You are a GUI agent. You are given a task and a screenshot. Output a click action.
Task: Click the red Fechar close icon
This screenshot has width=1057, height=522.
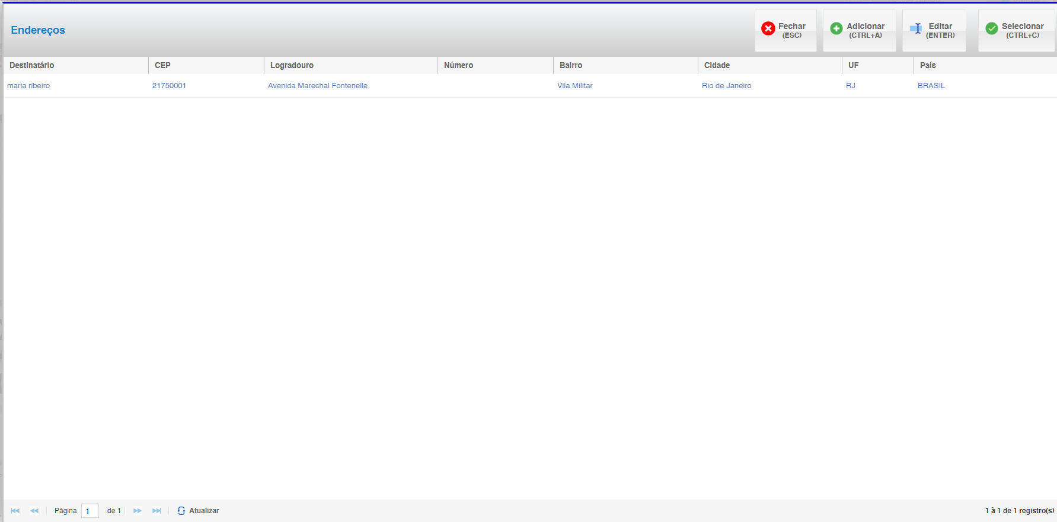coord(768,28)
